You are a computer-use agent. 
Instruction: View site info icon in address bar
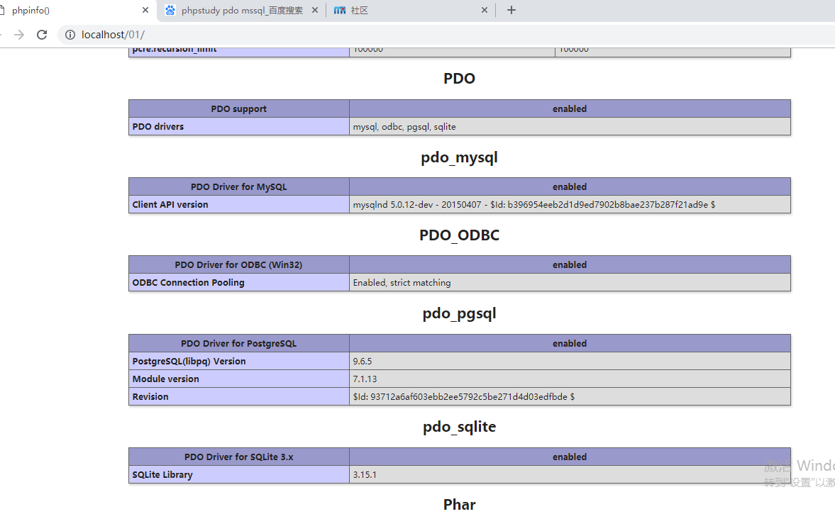70,35
